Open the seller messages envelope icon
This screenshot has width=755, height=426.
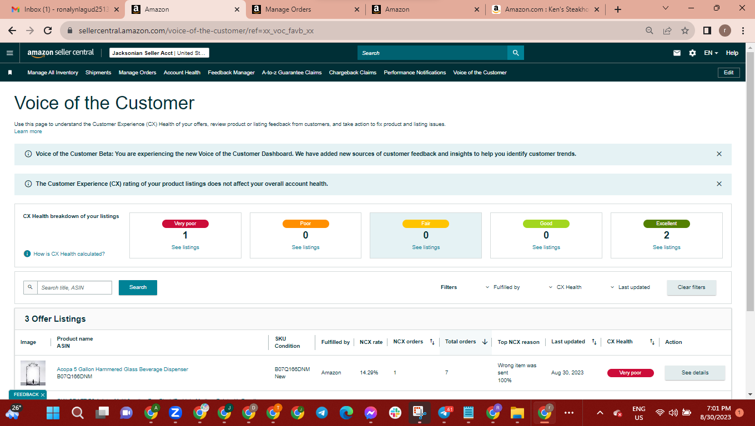click(677, 53)
